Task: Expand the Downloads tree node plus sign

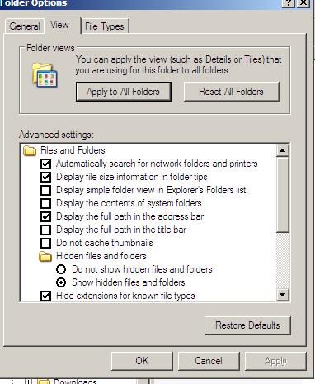Action: coord(28,382)
